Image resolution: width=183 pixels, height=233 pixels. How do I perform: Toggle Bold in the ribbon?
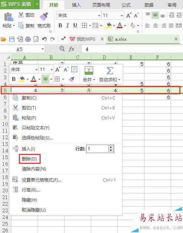(60, 26)
